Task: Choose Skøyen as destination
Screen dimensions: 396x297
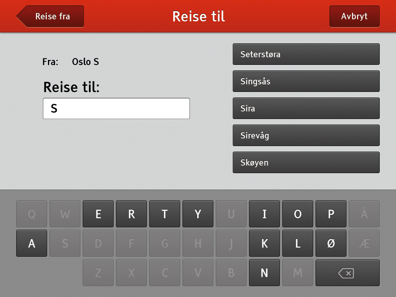Action: (x=306, y=162)
